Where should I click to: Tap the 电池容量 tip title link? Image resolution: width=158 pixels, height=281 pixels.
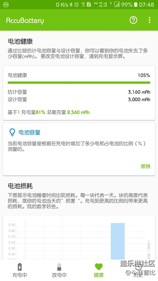pyautogui.click(x=29, y=132)
